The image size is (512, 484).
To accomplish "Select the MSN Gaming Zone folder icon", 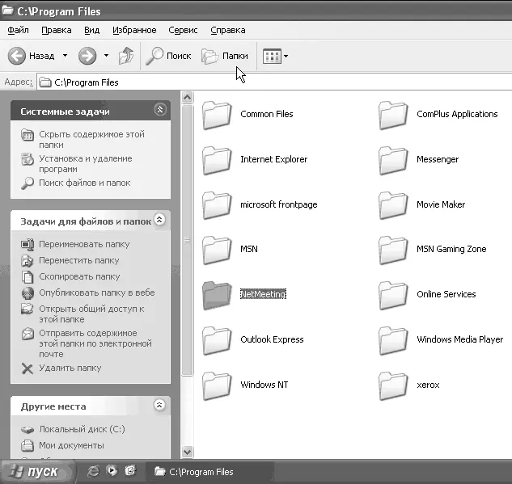I will (393, 250).
